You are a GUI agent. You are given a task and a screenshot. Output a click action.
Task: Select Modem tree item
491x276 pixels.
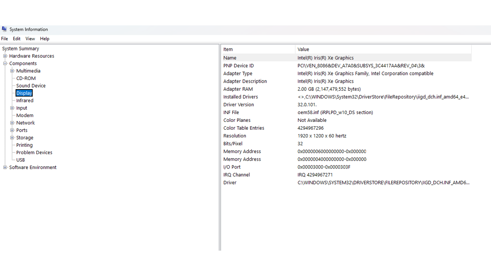pos(25,115)
